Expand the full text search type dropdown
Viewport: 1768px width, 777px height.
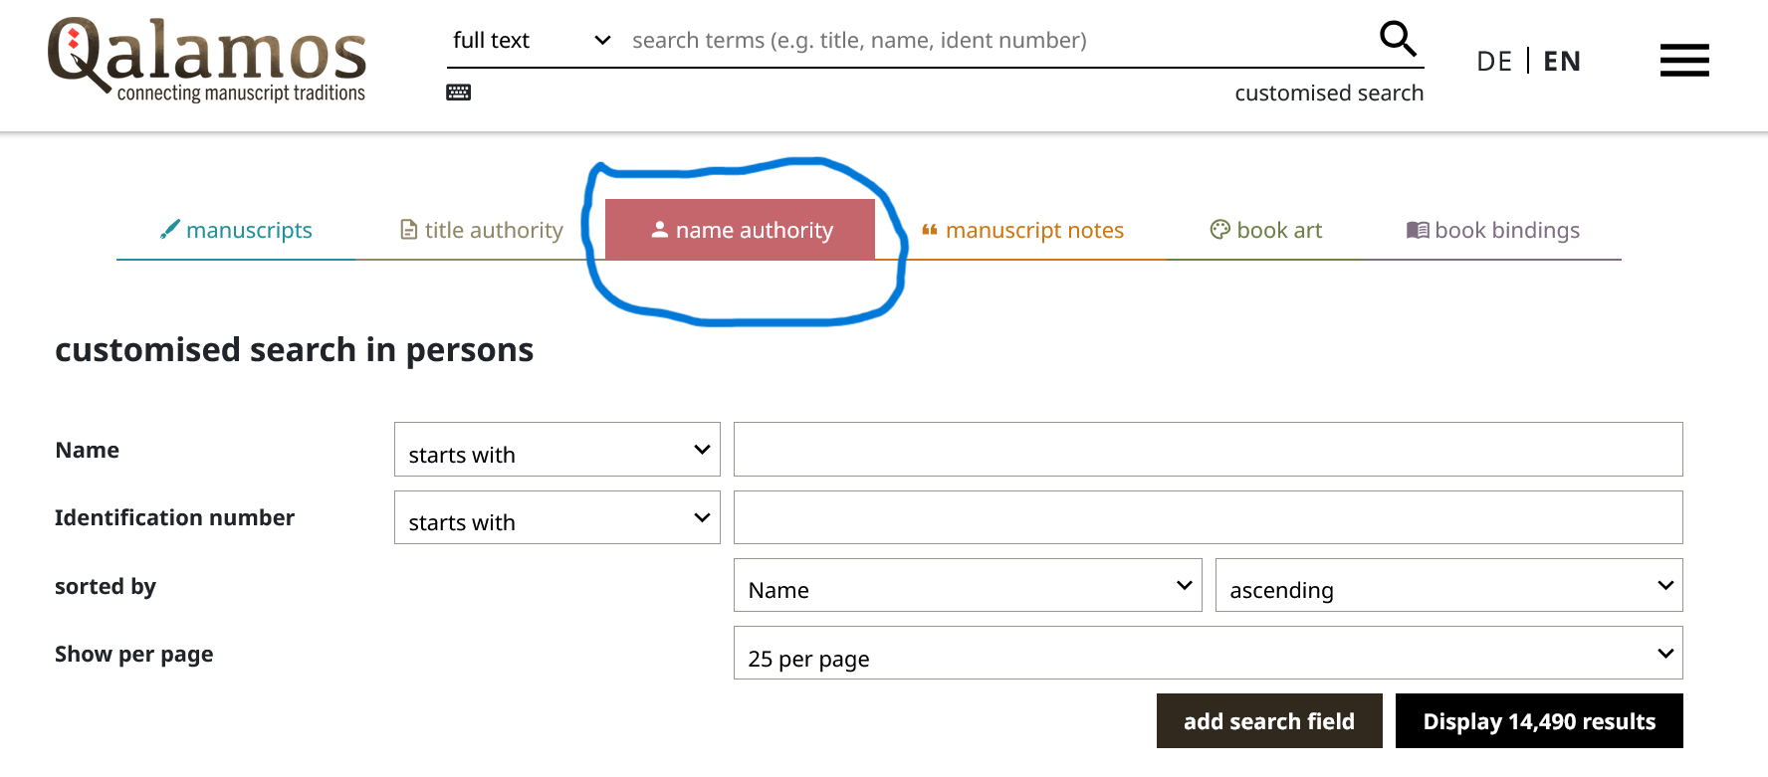point(531,41)
